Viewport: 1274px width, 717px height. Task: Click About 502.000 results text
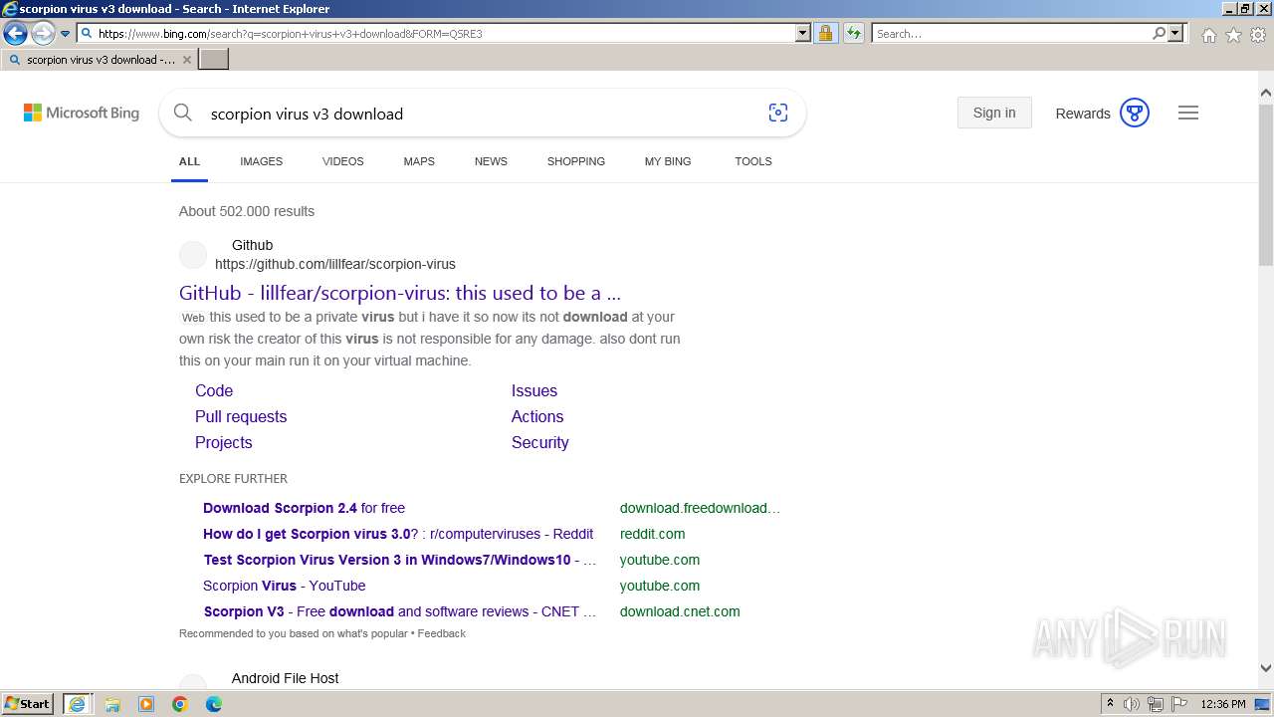point(247,211)
